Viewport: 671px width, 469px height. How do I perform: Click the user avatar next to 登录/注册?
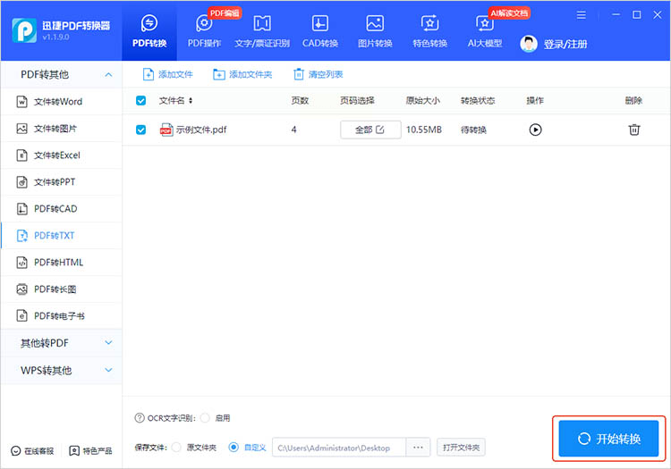coord(529,44)
